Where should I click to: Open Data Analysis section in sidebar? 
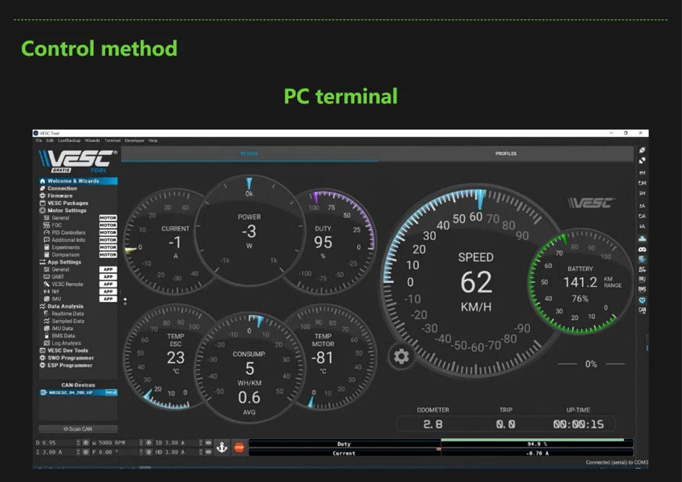pos(65,306)
